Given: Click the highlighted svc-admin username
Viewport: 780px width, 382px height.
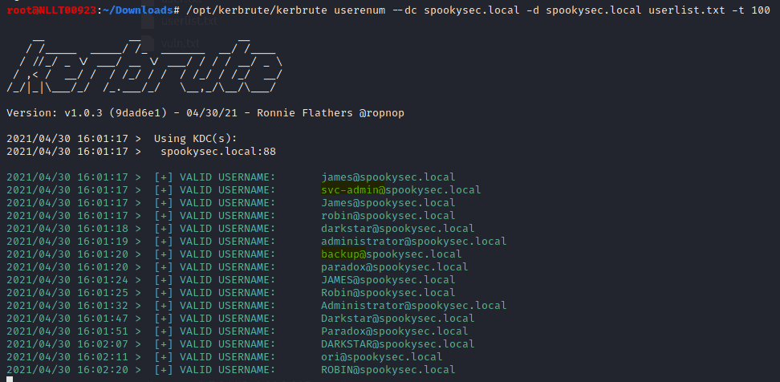Looking at the screenshot, I should 353,190.
